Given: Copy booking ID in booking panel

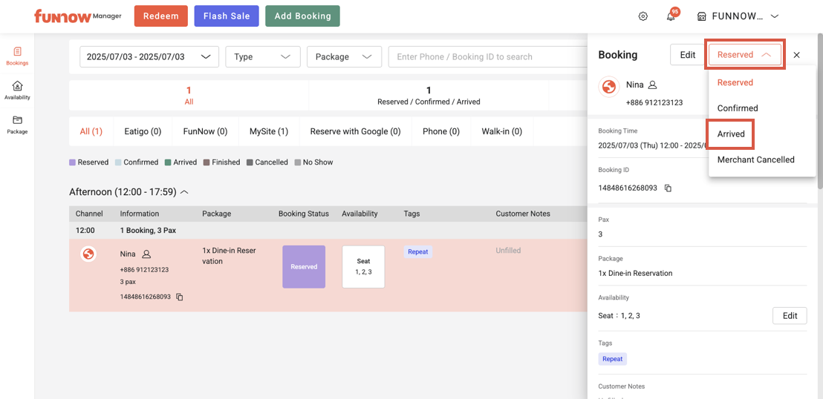Looking at the screenshot, I should pos(668,188).
